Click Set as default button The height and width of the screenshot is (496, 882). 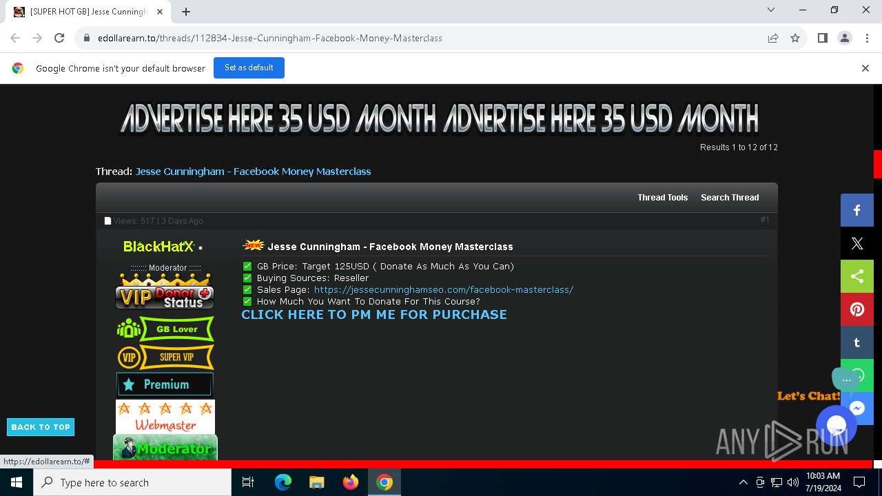[249, 68]
